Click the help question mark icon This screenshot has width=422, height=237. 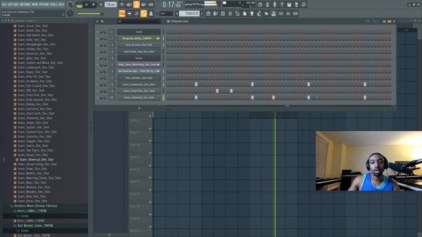[x=282, y=5]
